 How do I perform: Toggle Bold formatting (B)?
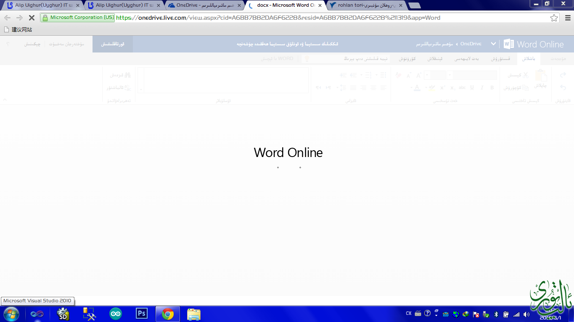pos(492,87)
